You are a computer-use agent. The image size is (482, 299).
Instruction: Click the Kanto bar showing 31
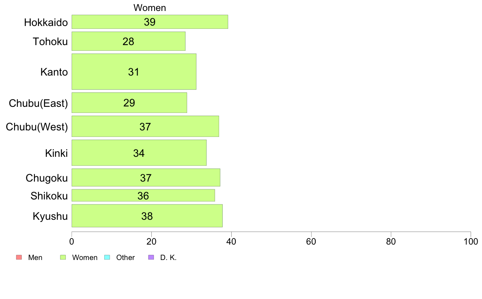[x=134, y=72]
